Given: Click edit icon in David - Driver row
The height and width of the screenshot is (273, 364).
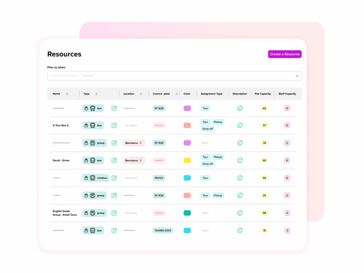Looking at the screenshot, I should (x=114, y=160).
